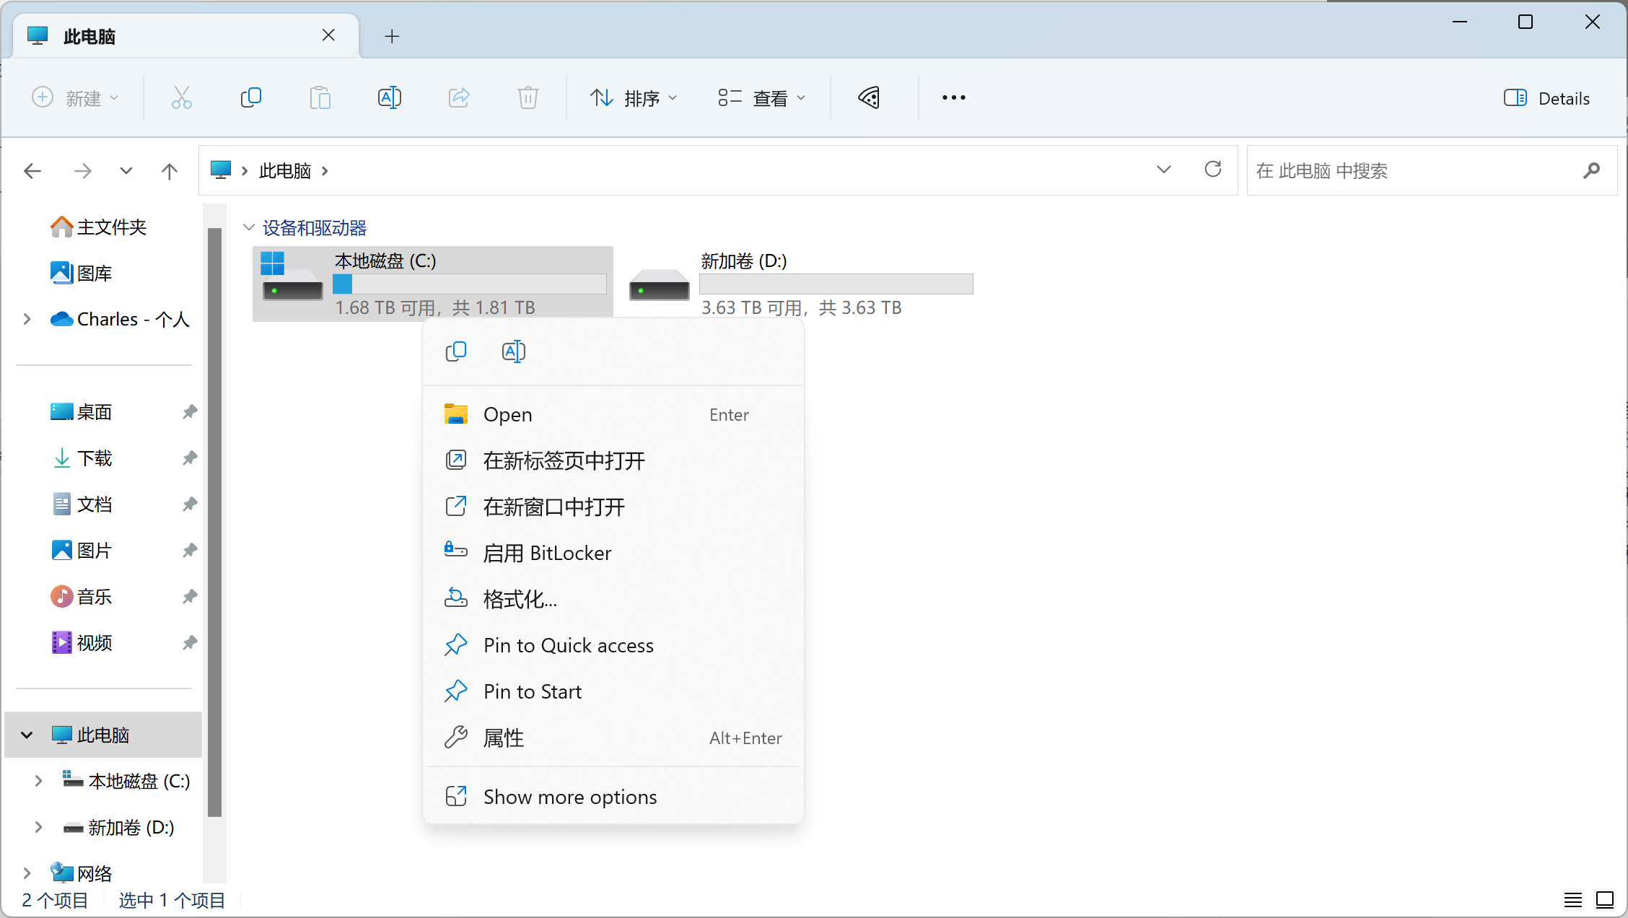Open the 排序 sort dropdown

(x=634, y=97)
